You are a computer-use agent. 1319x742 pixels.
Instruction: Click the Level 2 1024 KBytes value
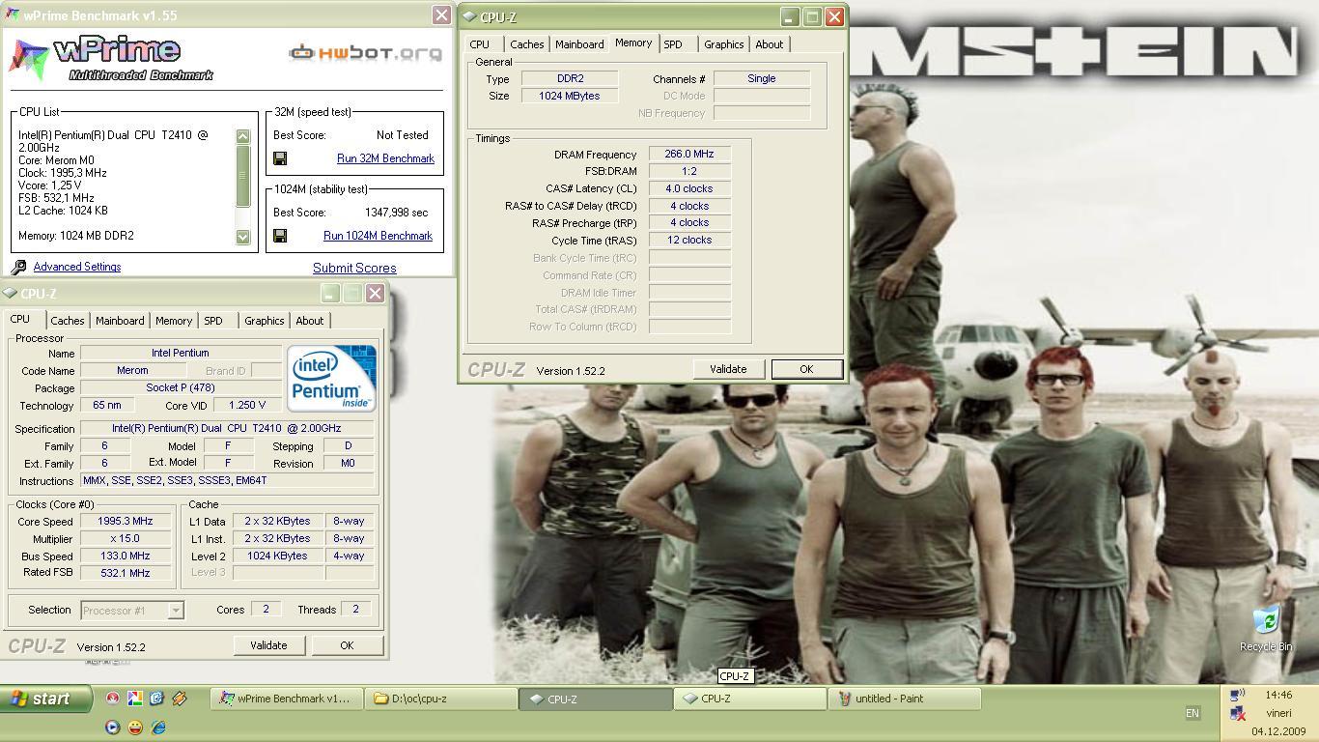click(277, 556)
